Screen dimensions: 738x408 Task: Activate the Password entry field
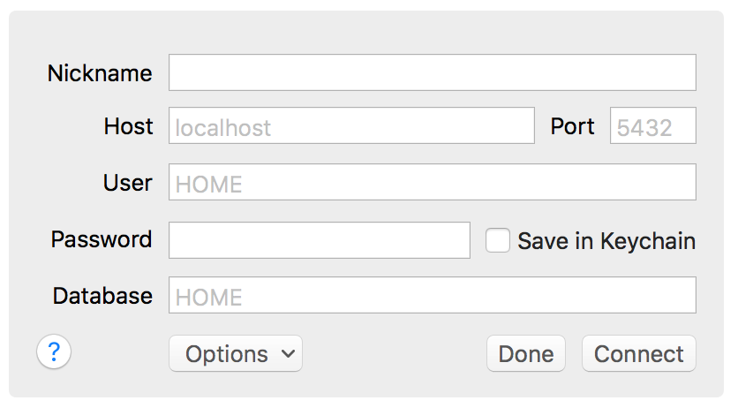tap(320, 240)
